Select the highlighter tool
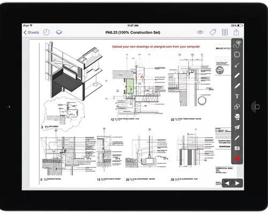The image size is (268, 214). [x=237, y=86]
